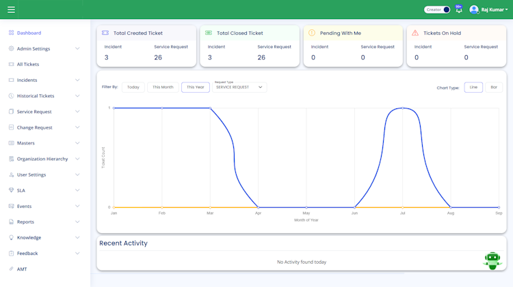Filter chart by Today
This screenshot has height=287, width=513.
[133, 87]
